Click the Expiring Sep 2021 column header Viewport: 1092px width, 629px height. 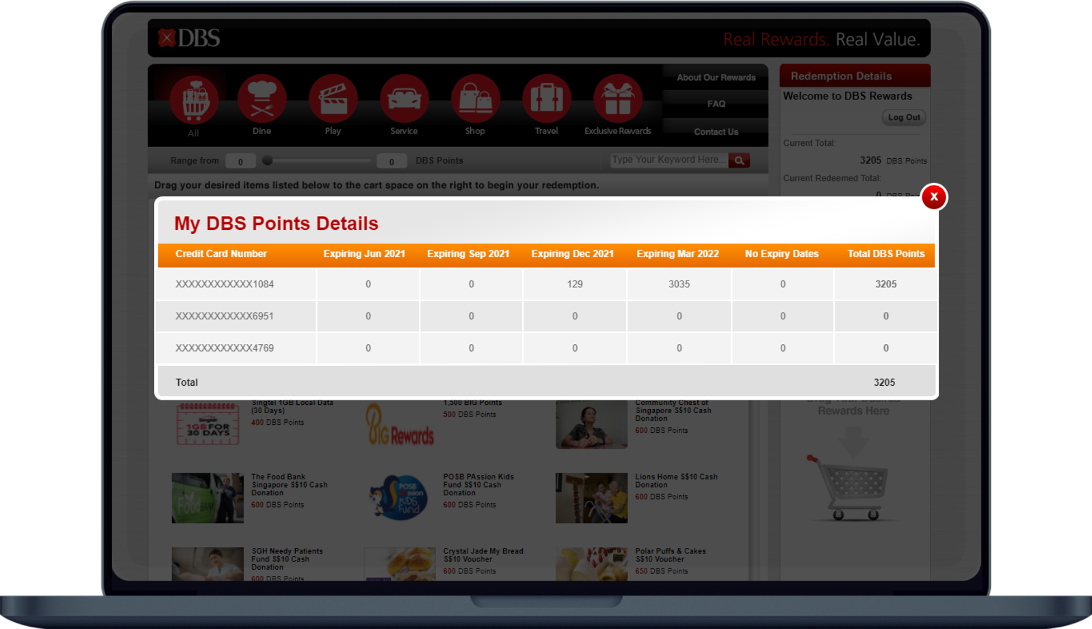point(468,254)
